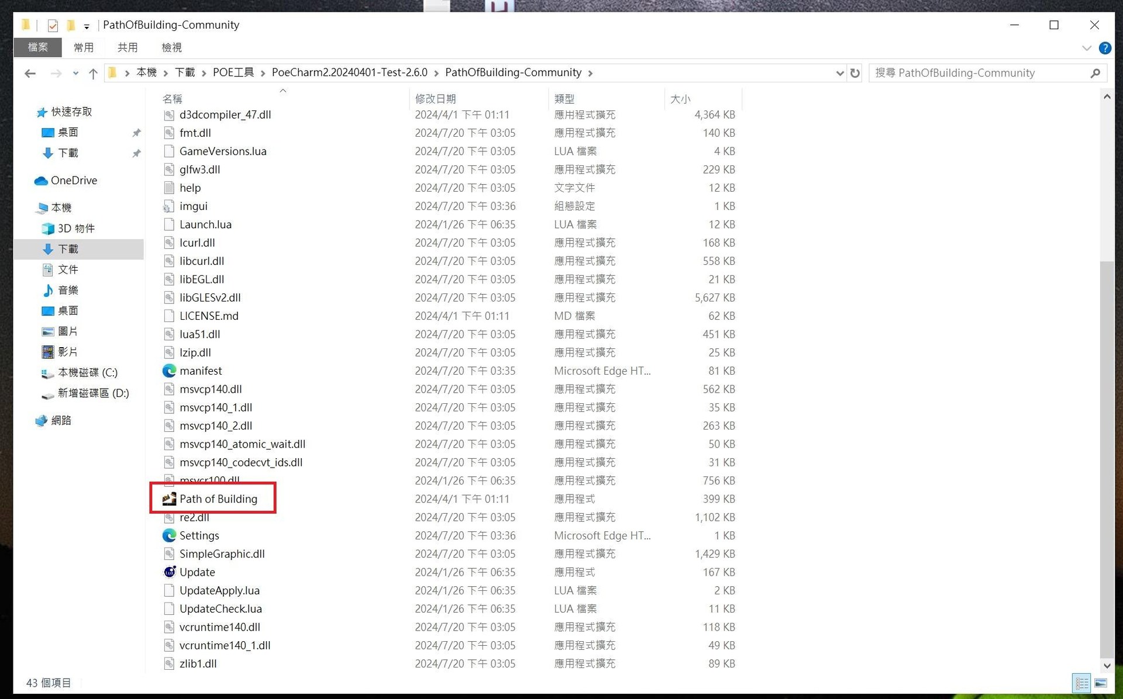Screen dimensions: 1123x699
Task: Click the vertical scrollbar down arrow
Action: point(1107,665)
